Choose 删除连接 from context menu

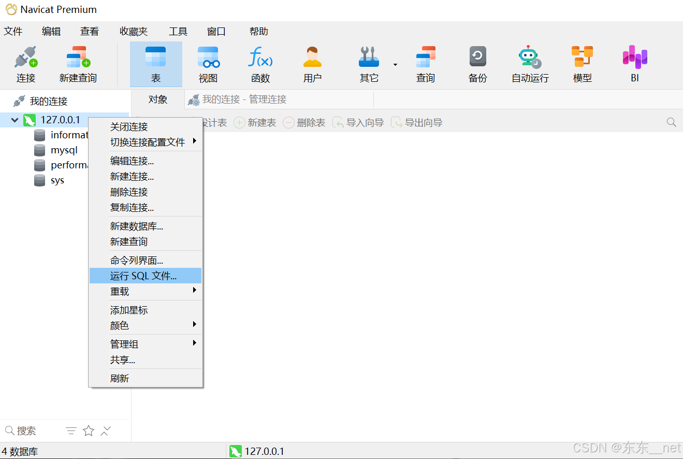pyautogui.click(x=146, y=192)
